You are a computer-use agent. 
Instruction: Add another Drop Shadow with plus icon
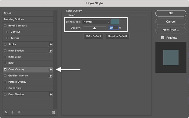pos(51,95)
